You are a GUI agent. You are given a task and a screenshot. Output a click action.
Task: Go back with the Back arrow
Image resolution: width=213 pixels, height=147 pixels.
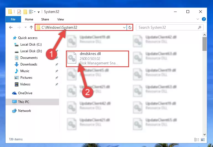pos(11,28)
